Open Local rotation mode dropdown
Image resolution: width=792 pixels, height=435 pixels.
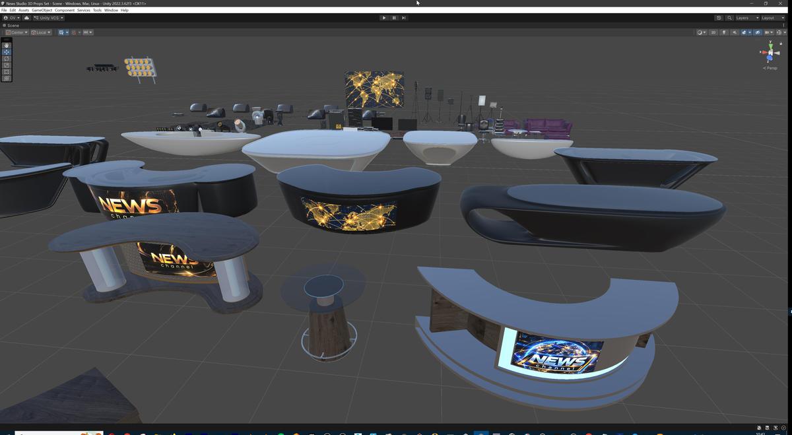coord(41,32)
